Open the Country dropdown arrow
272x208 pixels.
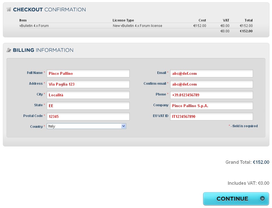click(123, 126)
